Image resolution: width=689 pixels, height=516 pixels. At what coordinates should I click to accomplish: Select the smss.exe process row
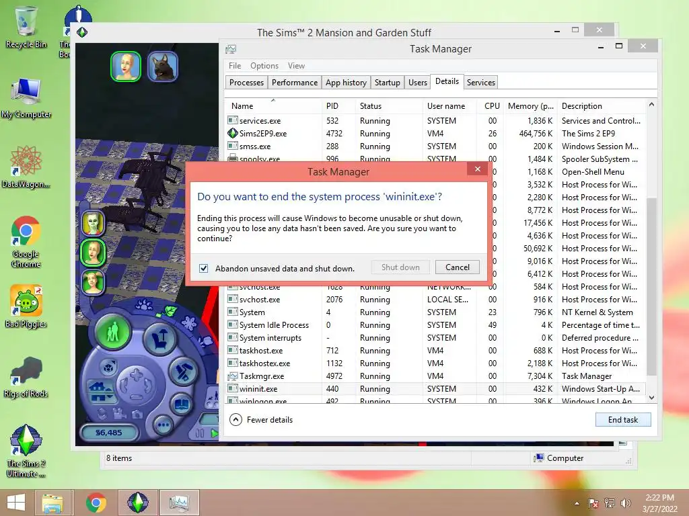[x=435, y=146]
